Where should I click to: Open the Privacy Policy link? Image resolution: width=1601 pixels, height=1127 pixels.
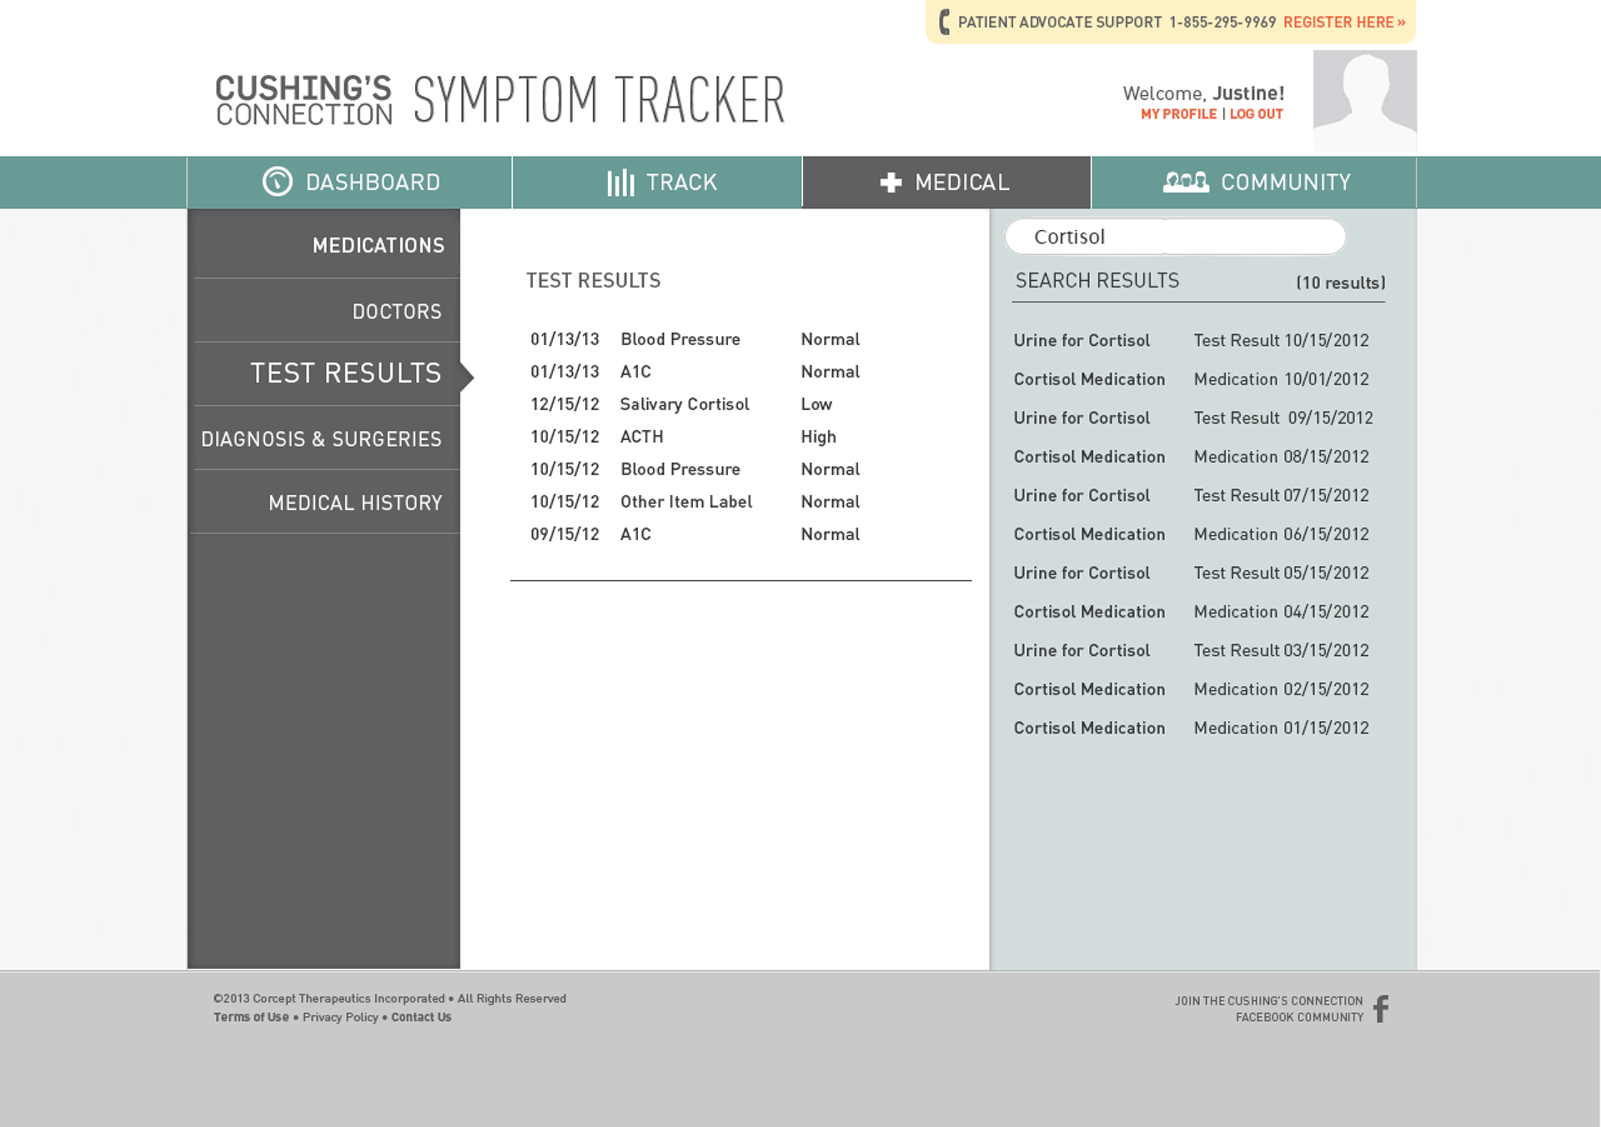[x=340, y=1017]
